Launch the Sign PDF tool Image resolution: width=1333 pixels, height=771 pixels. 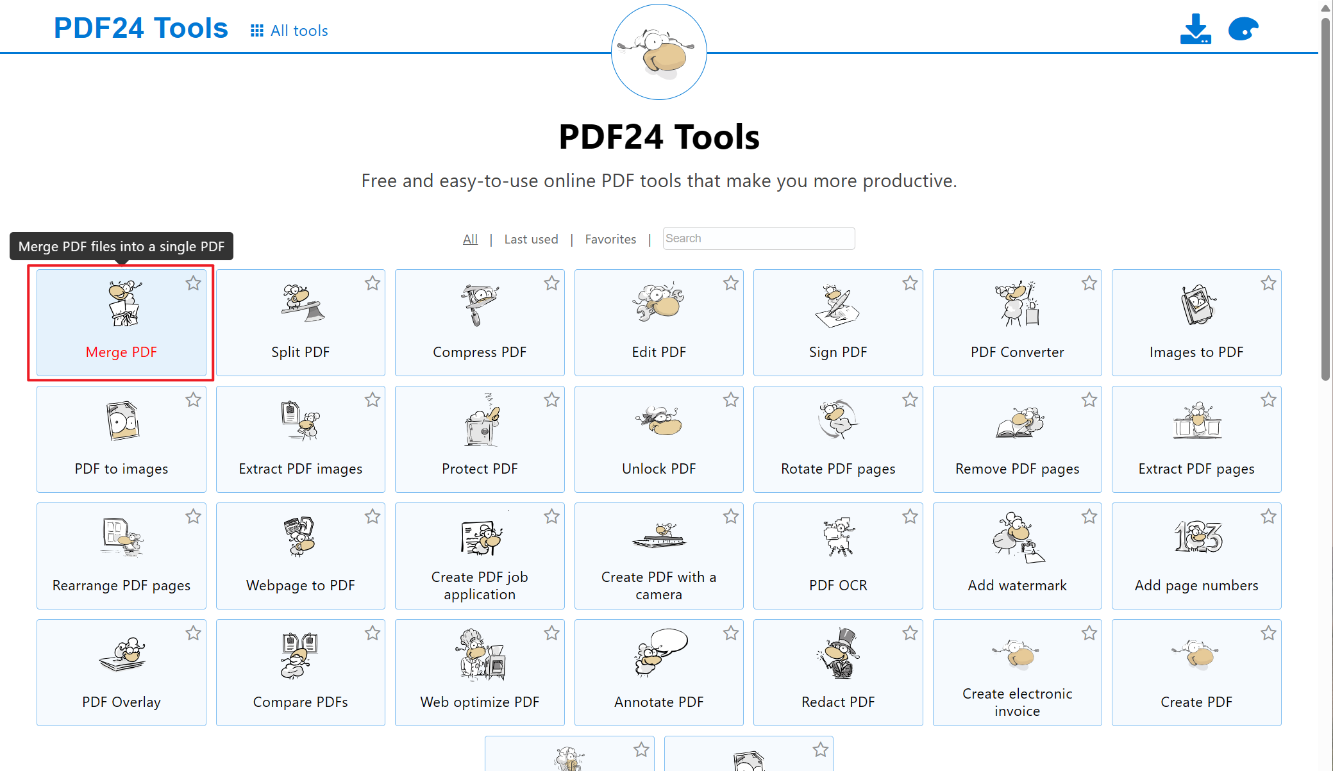[837, 322]
